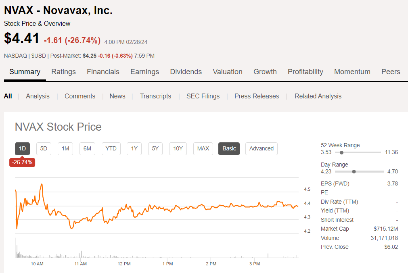
Task: Filter content by SEC Filings
Action: [203, 96]
